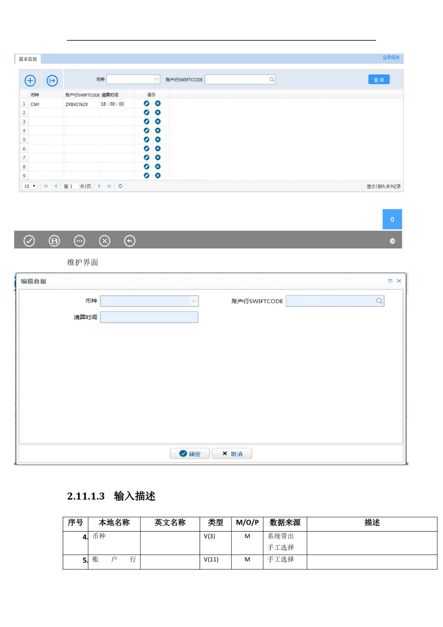The height and width of the screenshot is (627, 443).
Task: Click the 查询 search button
Action: click(379, 80)
